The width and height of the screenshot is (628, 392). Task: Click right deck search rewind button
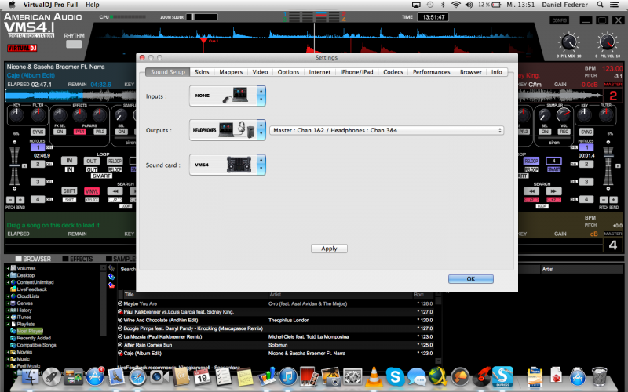(x=531, y=191)
